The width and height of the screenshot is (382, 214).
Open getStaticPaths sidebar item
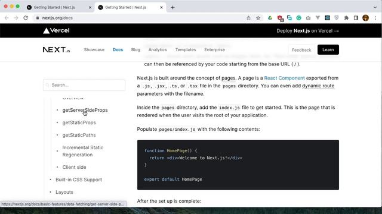tap(79, 135)
